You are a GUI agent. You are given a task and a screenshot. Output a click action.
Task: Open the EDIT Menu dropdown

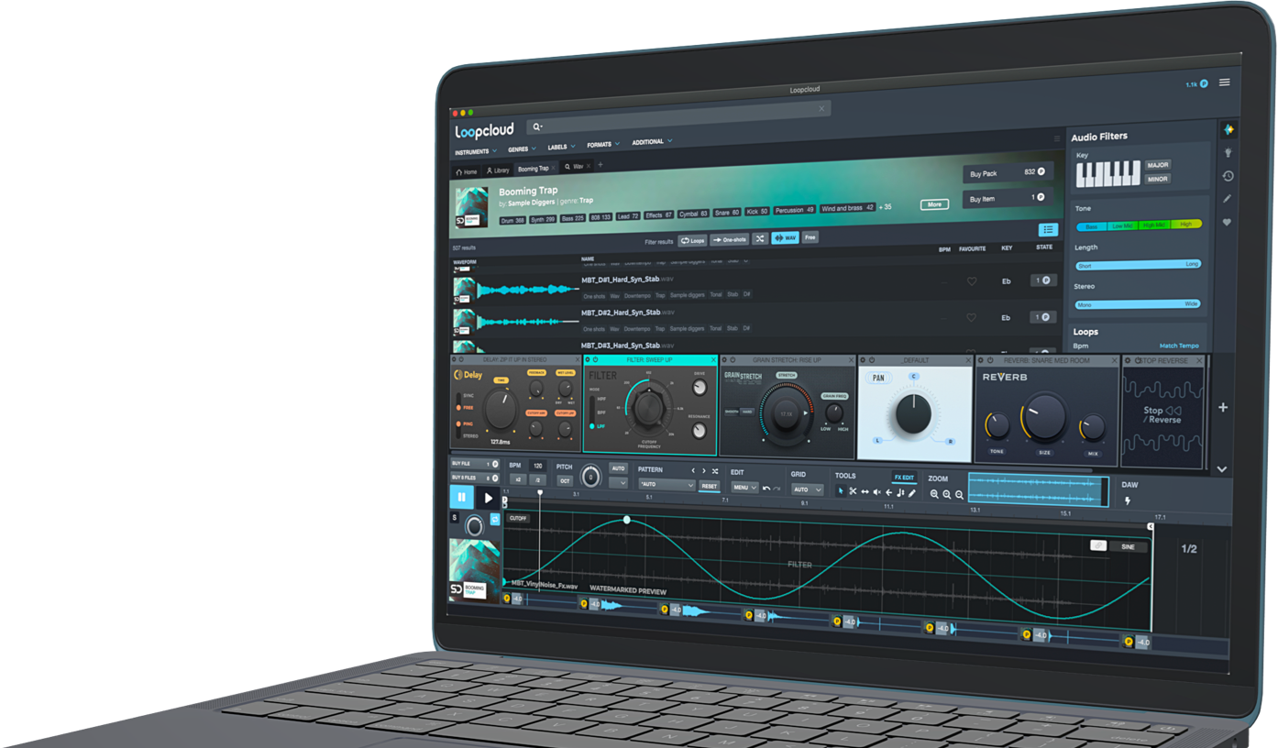pos(744,488)
